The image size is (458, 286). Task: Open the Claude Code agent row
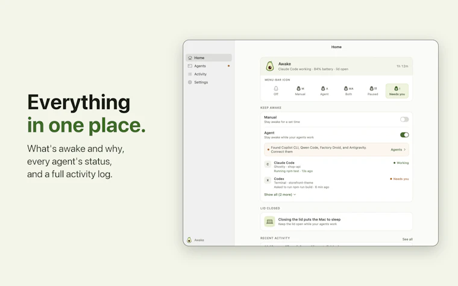point(336,167)
